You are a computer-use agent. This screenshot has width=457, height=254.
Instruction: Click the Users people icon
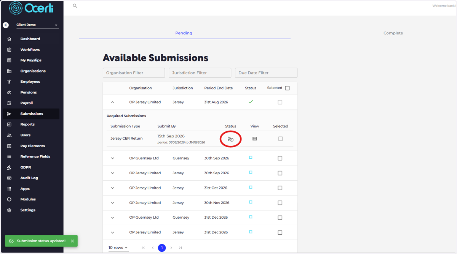[9, 135]
